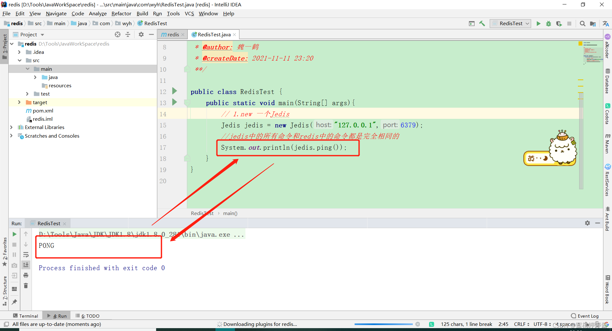Run with coverage icon in toolbar
This screenshot has width=612, height=331.
(559, 24)
